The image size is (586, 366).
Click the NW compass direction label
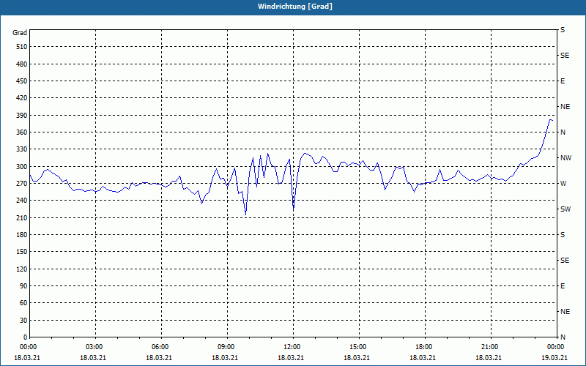click(565, 158)
